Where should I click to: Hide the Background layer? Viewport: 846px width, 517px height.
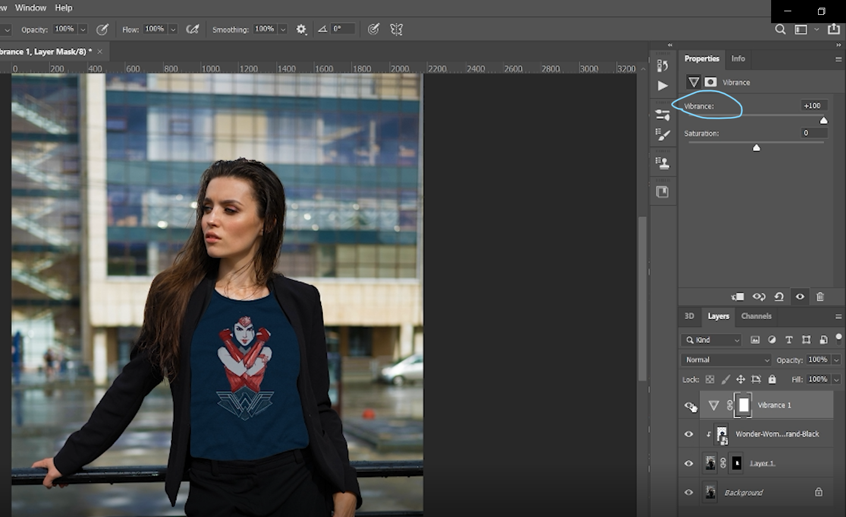coord(689,493)
